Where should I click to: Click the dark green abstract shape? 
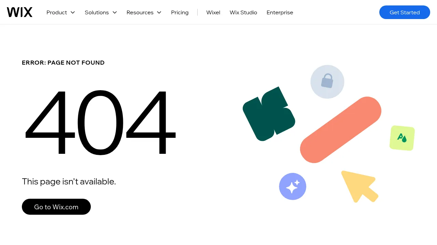(x=269, y=114)
